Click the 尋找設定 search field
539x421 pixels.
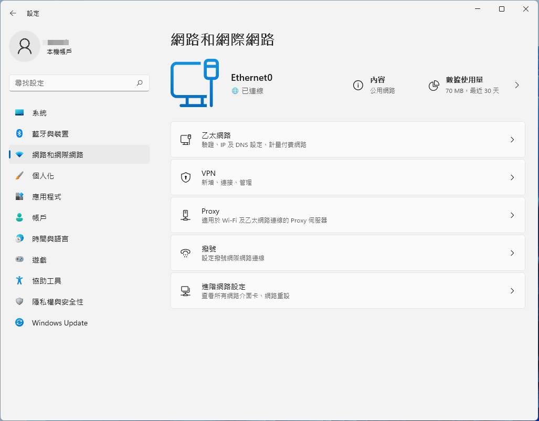point(72,83)
